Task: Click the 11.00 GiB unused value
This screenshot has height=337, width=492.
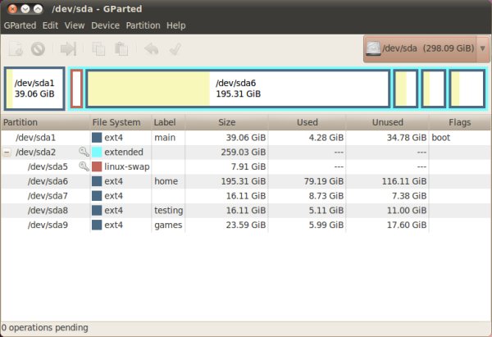Action: [407, 211]
